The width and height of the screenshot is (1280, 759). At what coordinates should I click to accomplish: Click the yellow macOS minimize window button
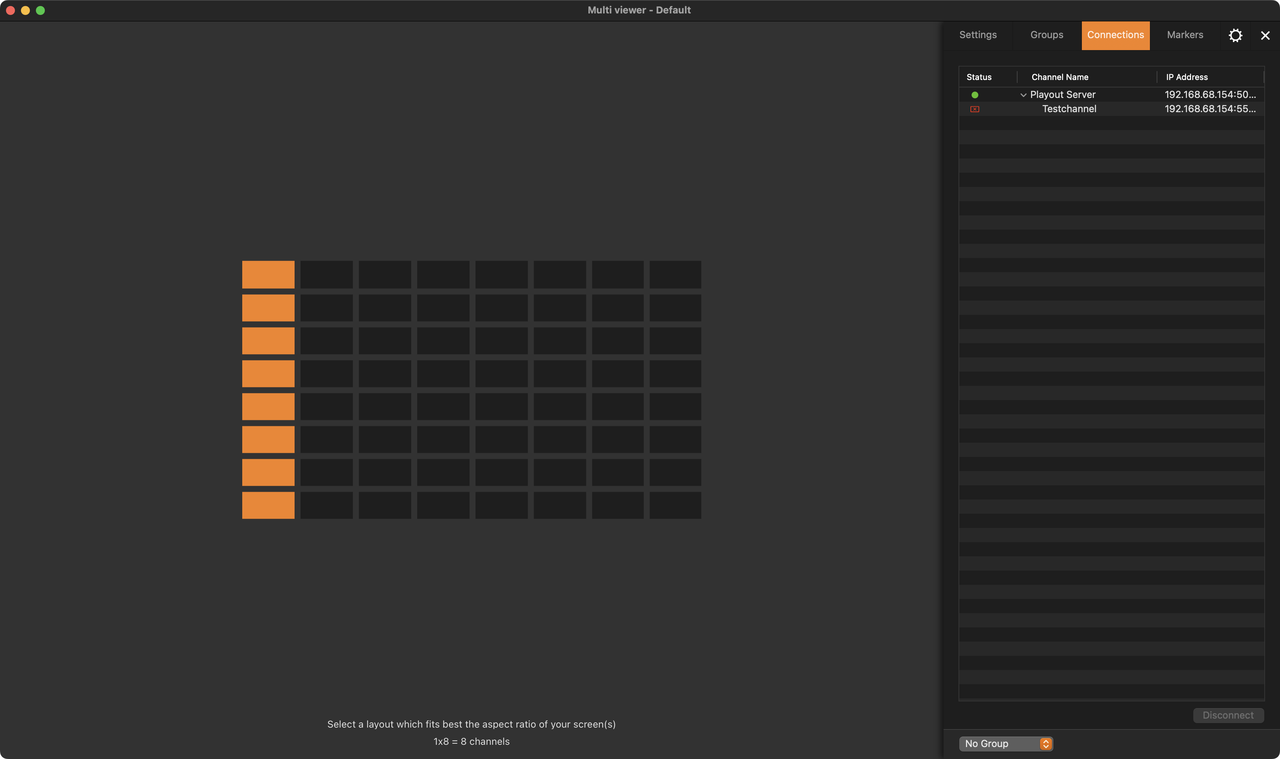coord(25,10)
